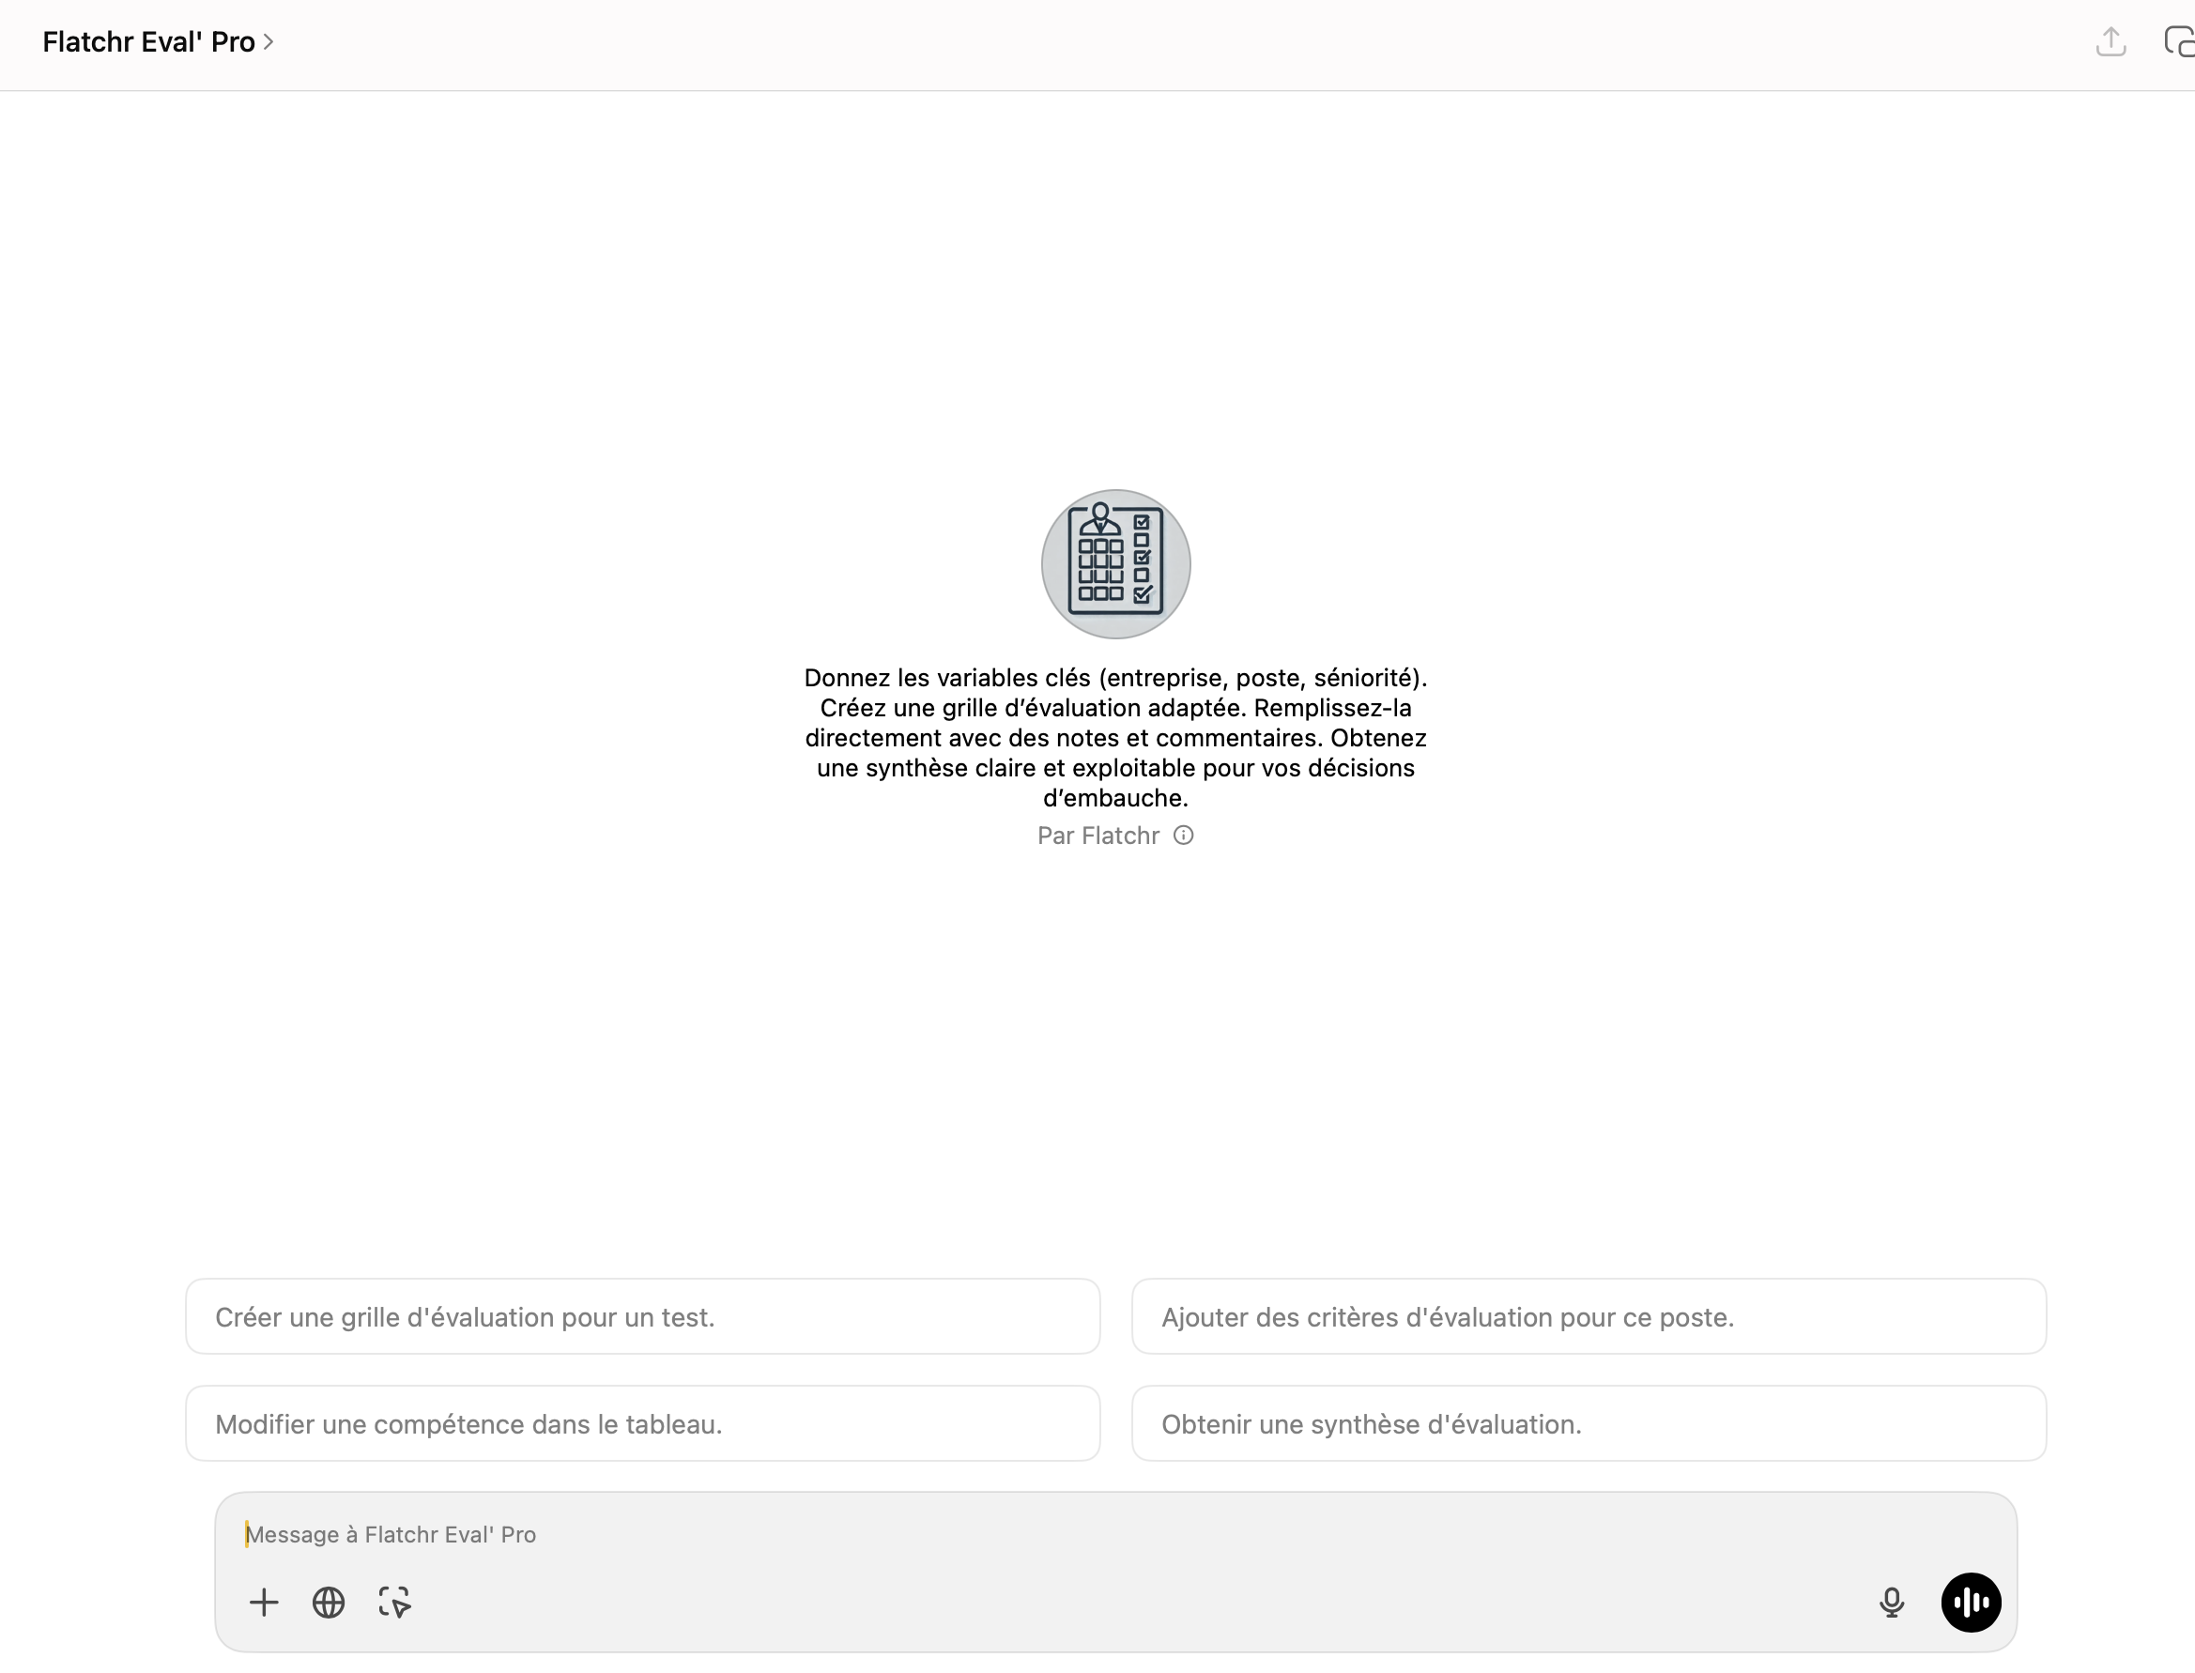The image size is (2195, 1673).
Task: Choose 'Modifier une compétence dans le tableau'
Action: coord(642,1424)
